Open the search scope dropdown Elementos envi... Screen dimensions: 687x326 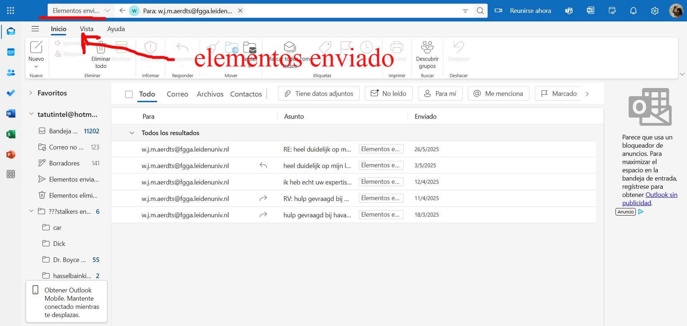81,11
